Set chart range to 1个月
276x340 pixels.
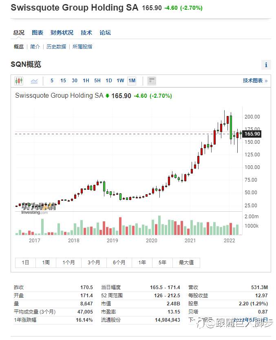(68, 263)
